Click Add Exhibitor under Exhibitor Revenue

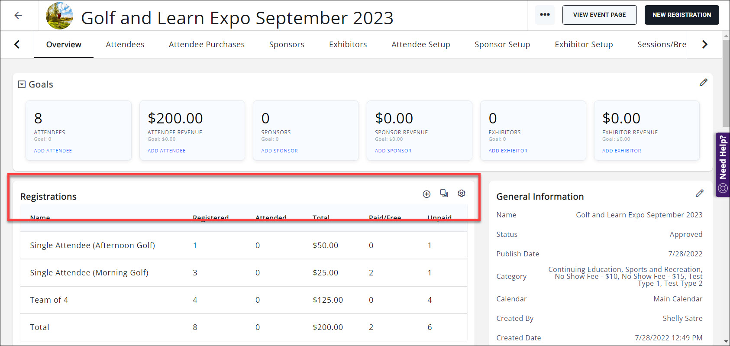coord(621,151)
